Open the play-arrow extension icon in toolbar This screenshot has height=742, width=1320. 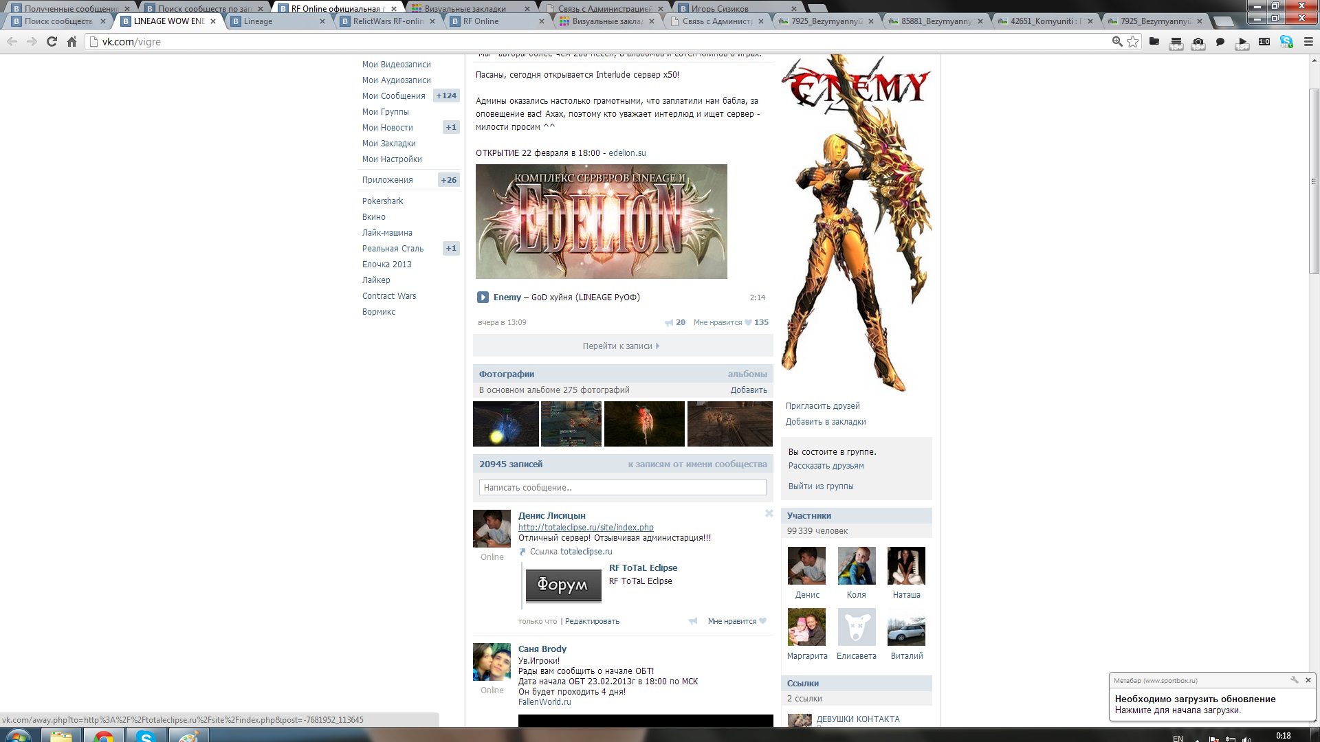(1242, 43)
